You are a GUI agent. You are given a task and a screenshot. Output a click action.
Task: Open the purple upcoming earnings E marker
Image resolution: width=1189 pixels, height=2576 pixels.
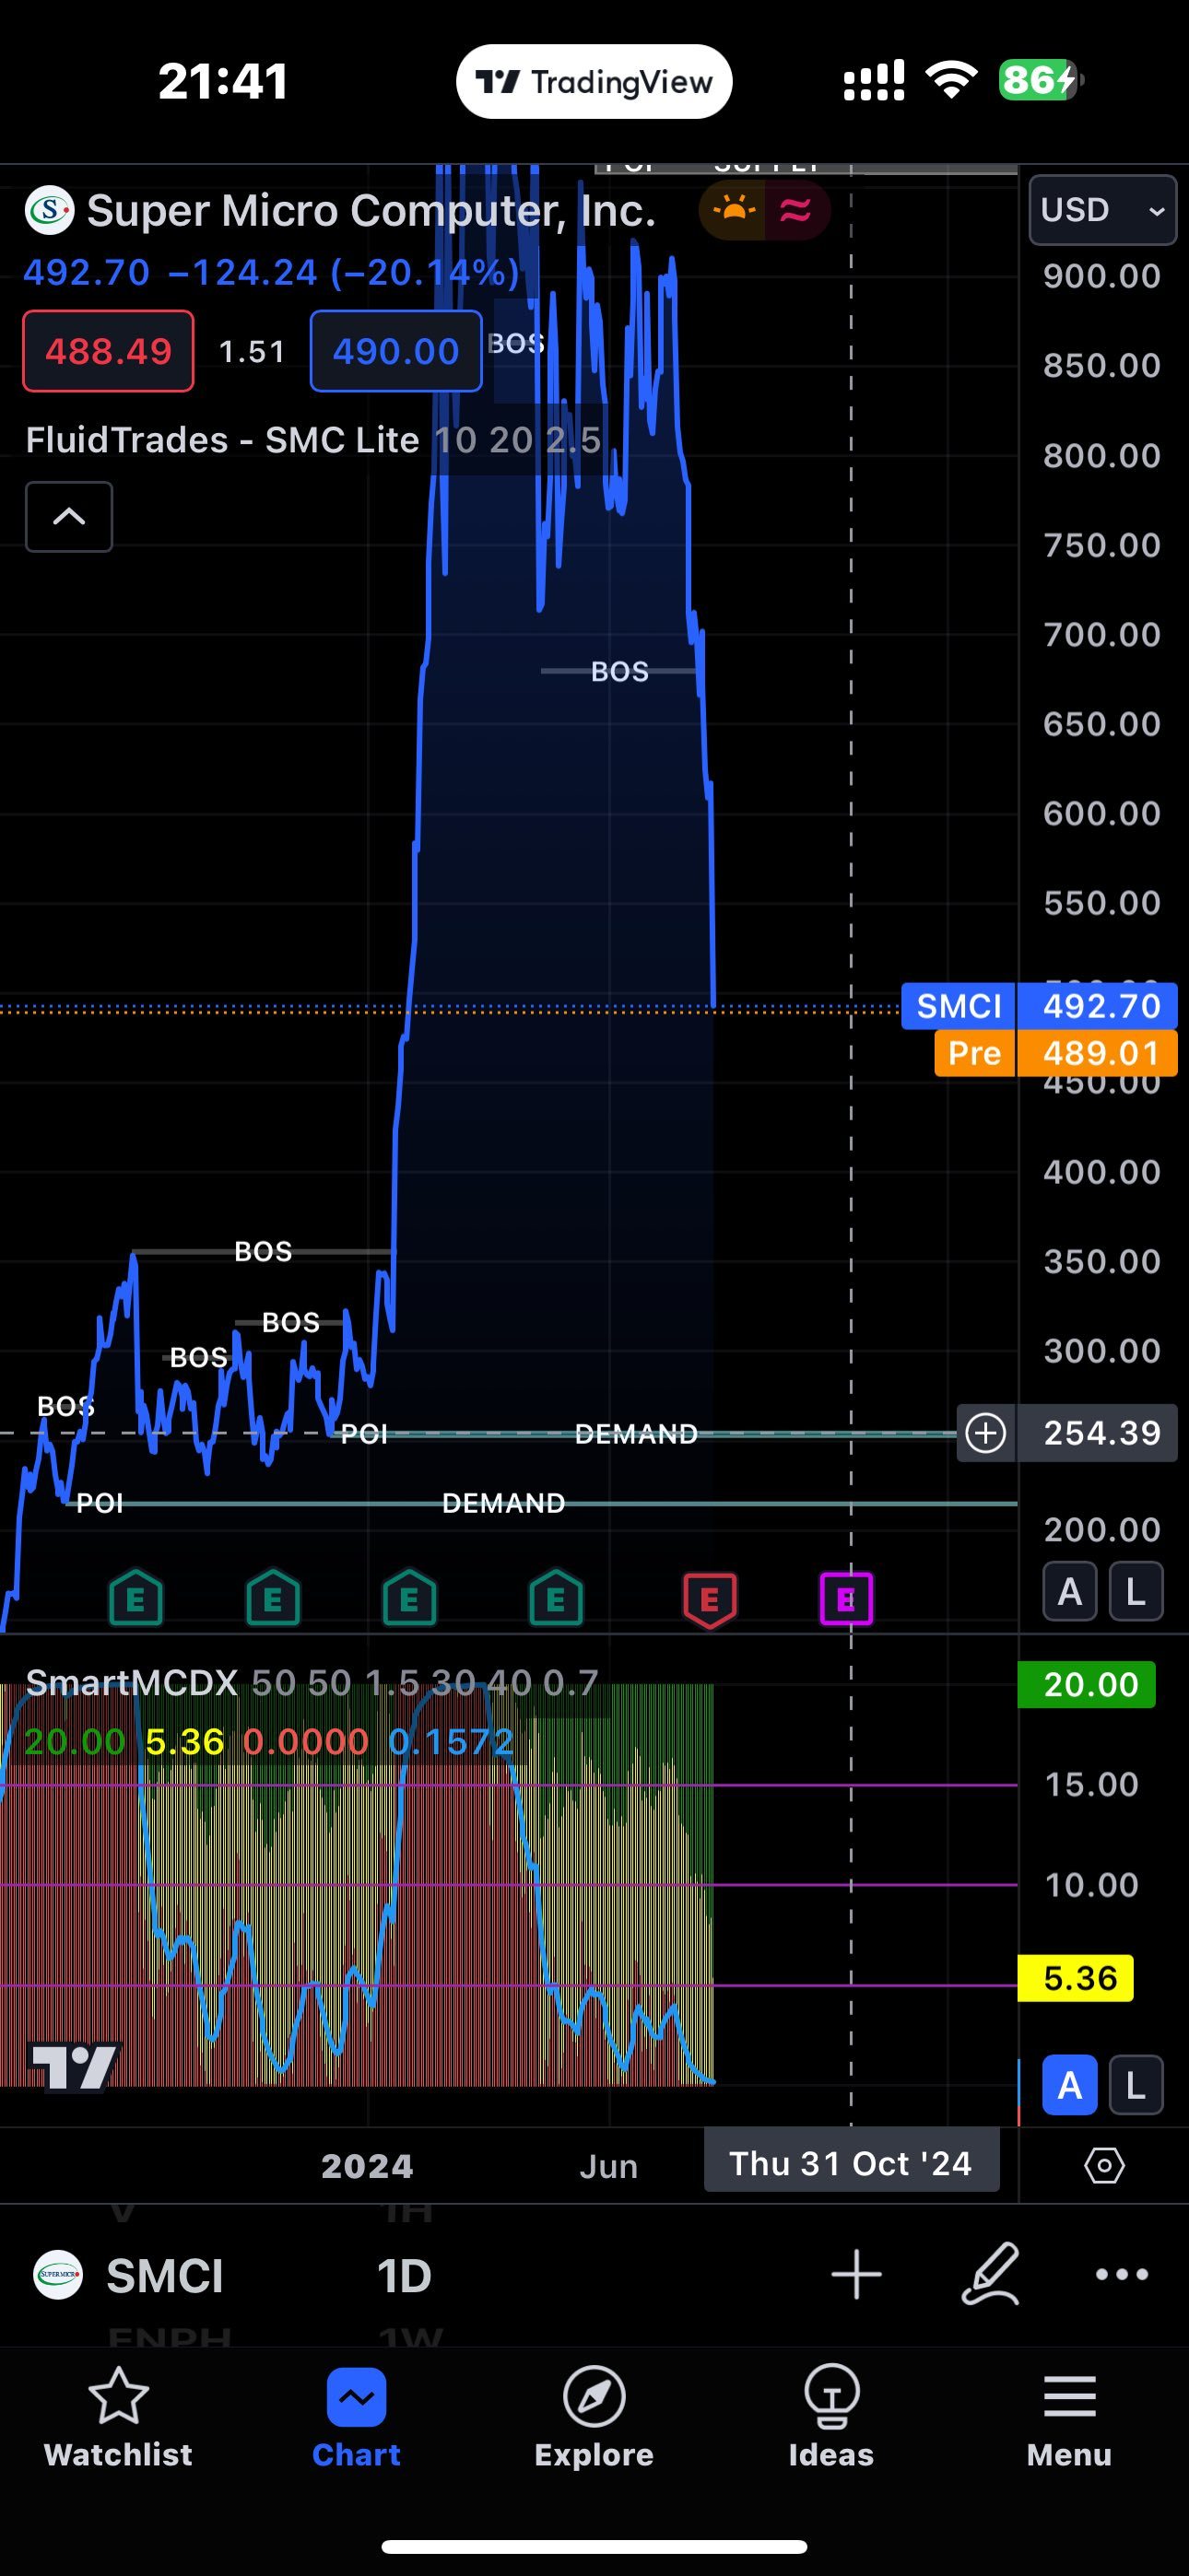click(846, 1599)
